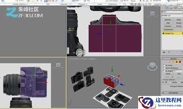This screenshot has height=109, width=183.
Task: Click the Perspective viewport label
Action: point(76,59)
